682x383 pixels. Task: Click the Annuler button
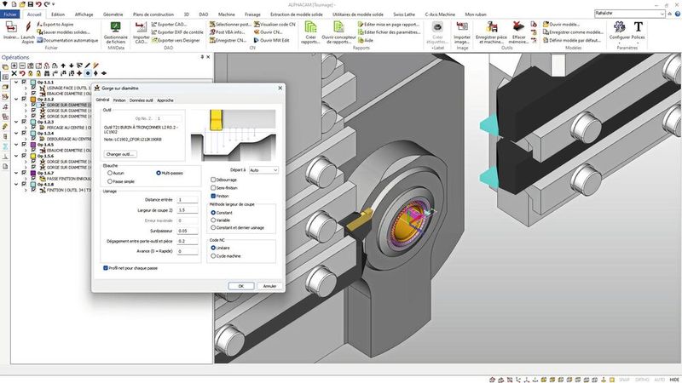pos(269,286)
